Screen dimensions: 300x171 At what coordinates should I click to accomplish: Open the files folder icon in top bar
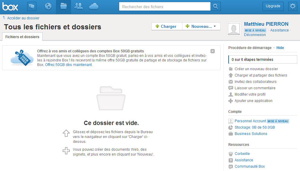[64, 6]
